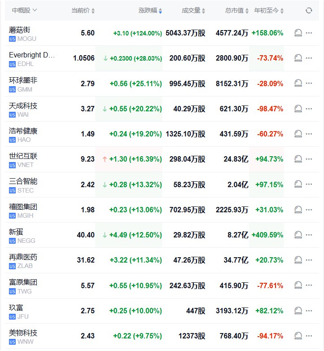This screenshot has height=351, width=324.
Task: Click the 1.0506 price cell
Action: 83,58
